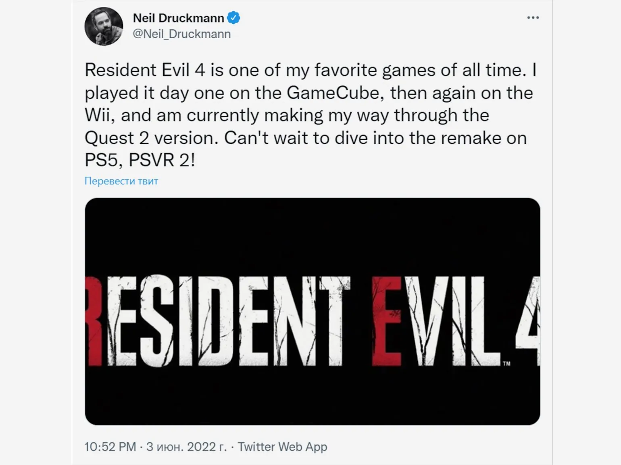
Task: Click 'Resident Evil 4' starting the tweet text
Action: pyautogui.click(x=144, y=70)
